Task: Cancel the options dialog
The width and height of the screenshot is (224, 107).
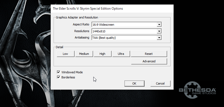Action: pos(160,83)
